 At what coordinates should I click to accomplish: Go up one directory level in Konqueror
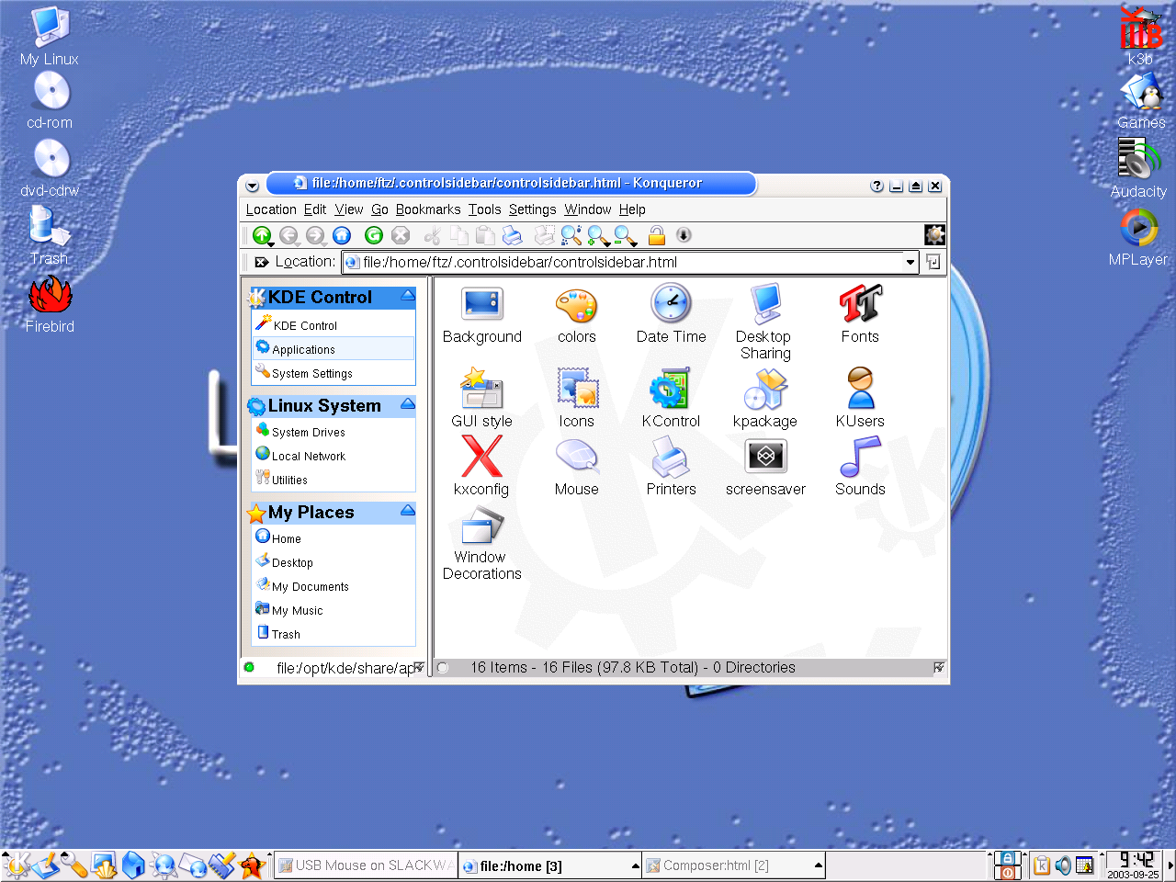pyautogui.click(x=262, y=235)
